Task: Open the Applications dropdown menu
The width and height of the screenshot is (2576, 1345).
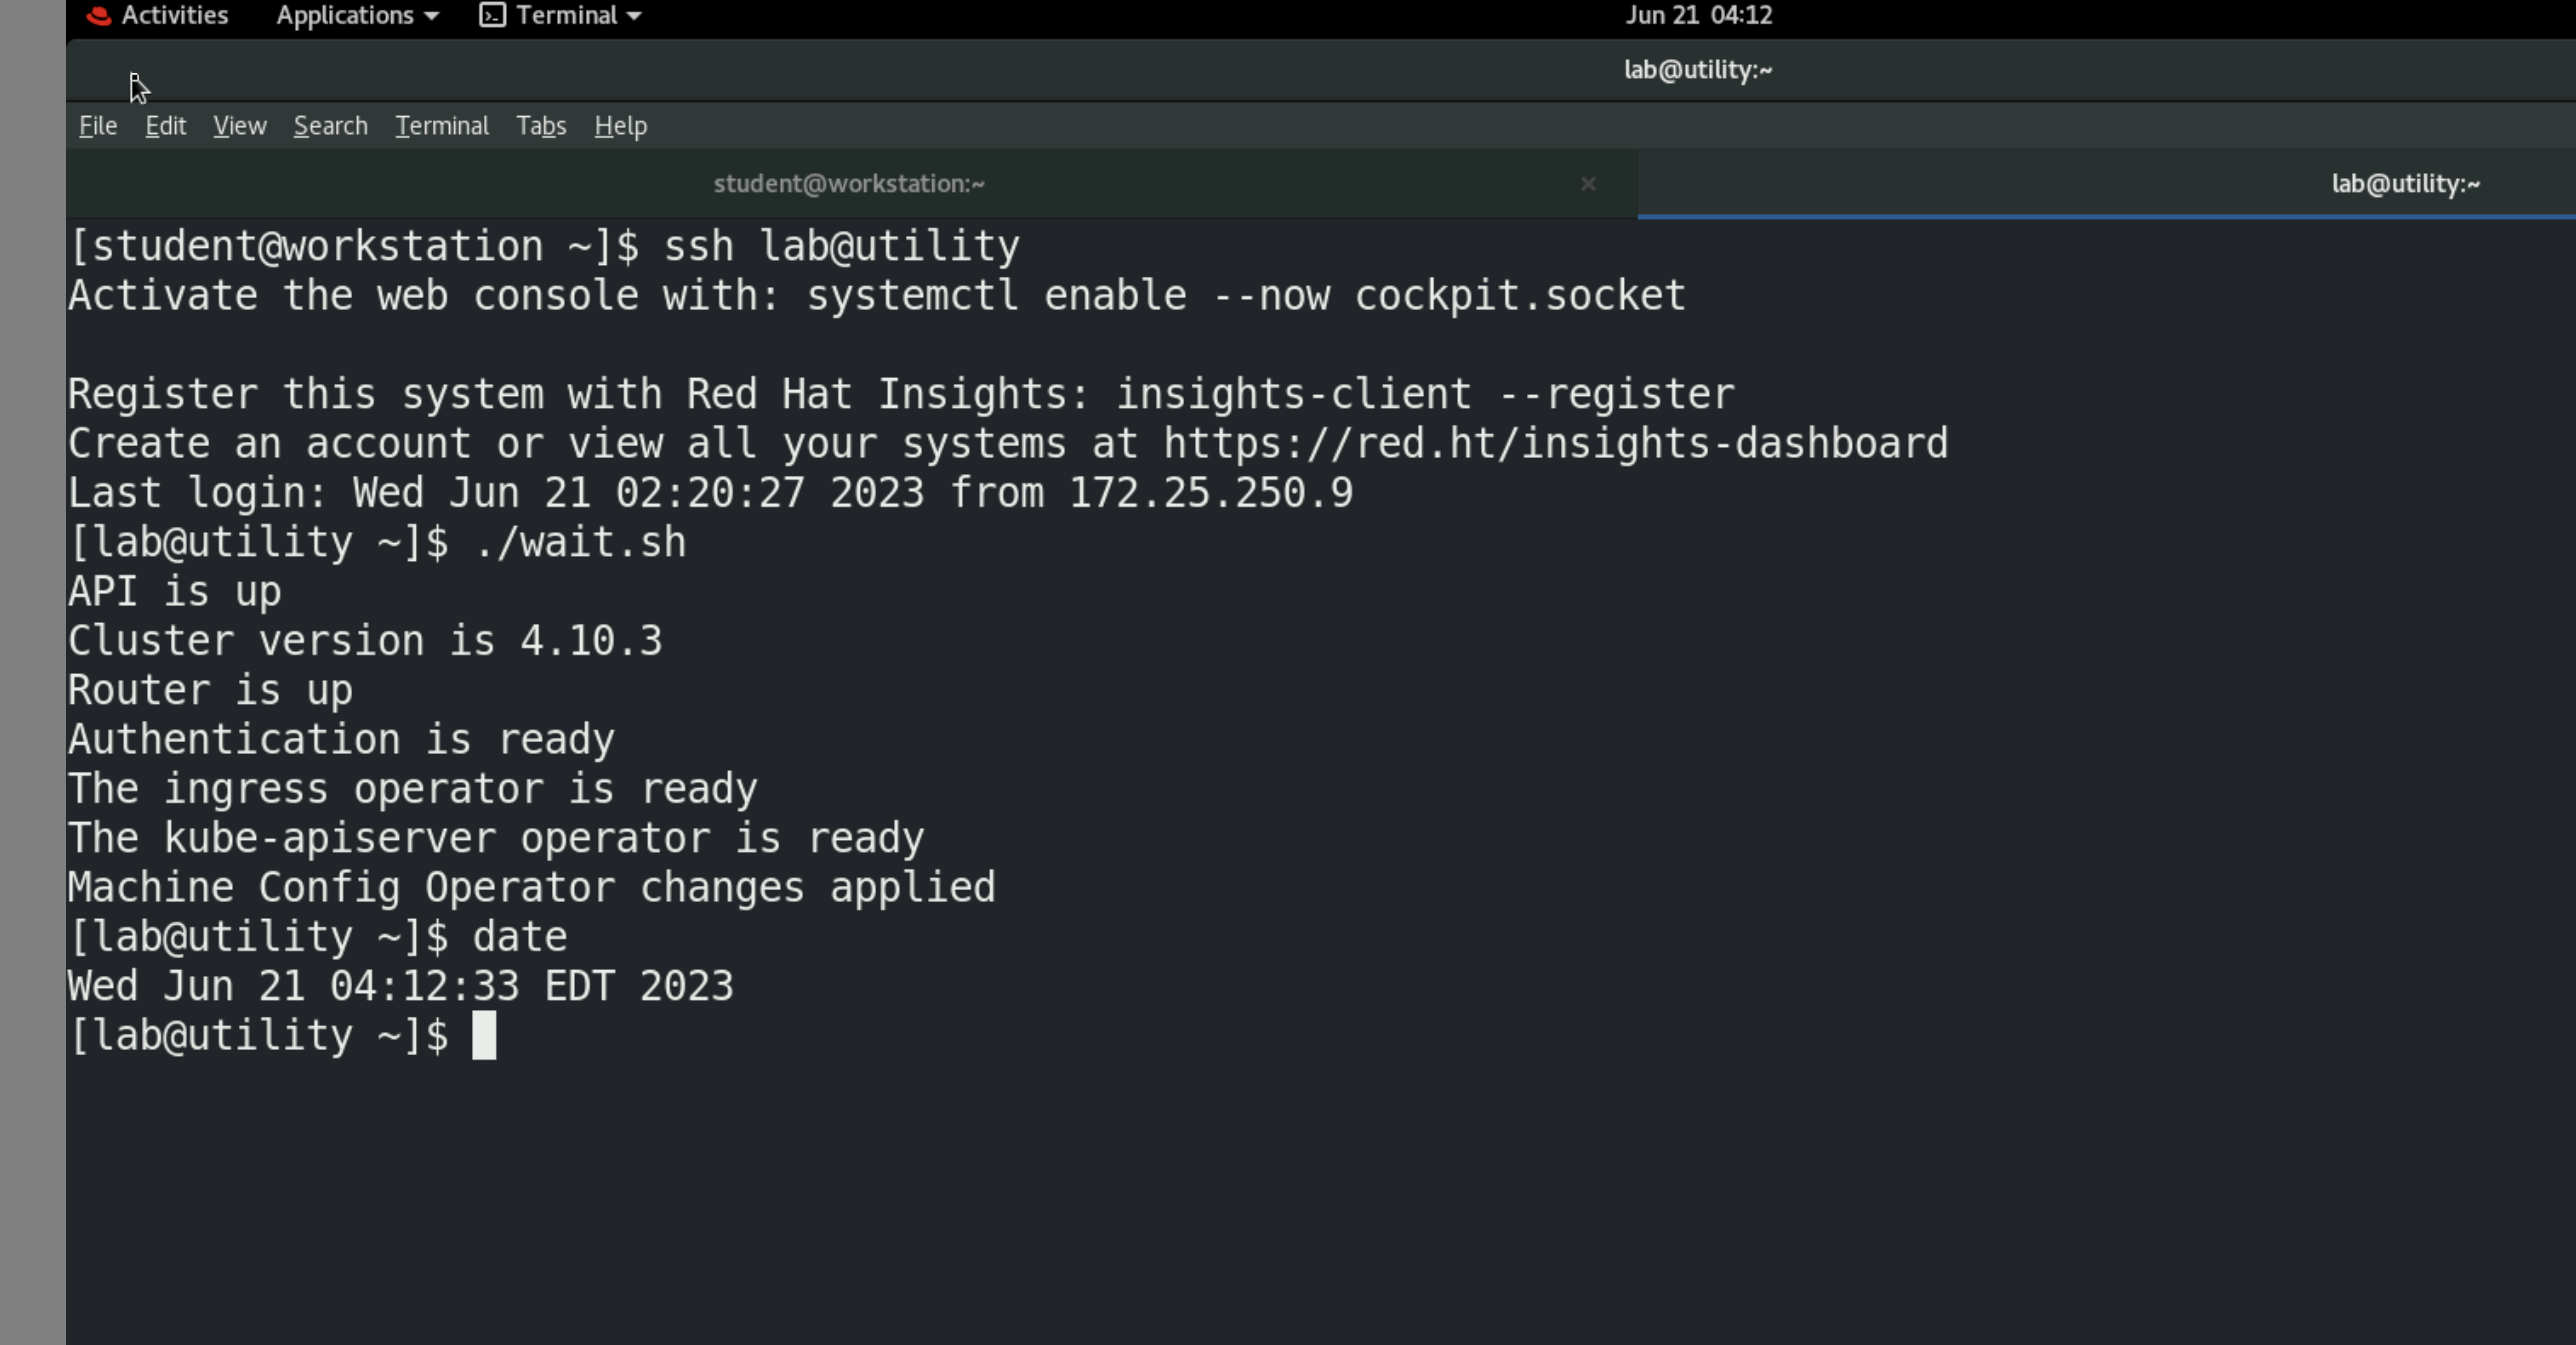Action: 357,16
